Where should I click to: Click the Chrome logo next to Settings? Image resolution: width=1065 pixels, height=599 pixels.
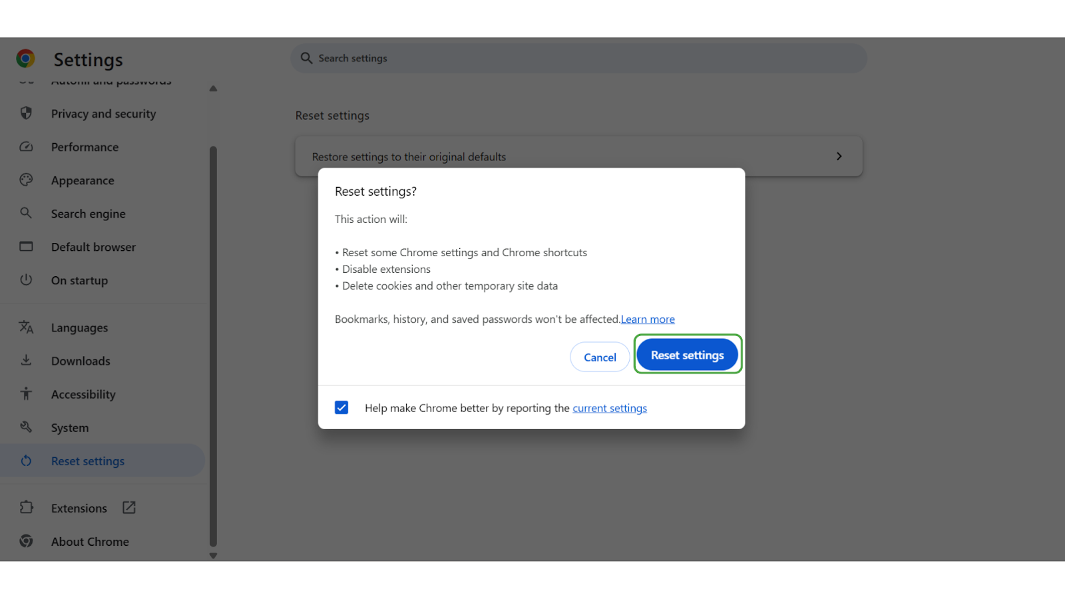coord(26,59)
